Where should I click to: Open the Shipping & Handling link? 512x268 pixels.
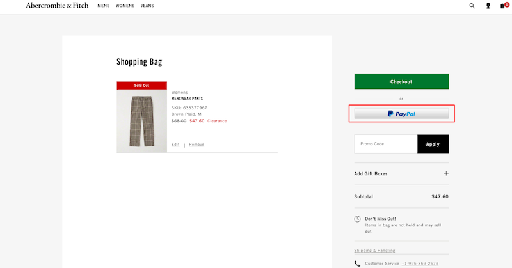point(374,251)
